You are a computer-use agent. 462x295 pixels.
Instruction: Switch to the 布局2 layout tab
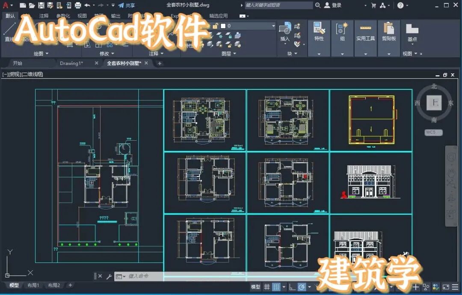[54, 285]
